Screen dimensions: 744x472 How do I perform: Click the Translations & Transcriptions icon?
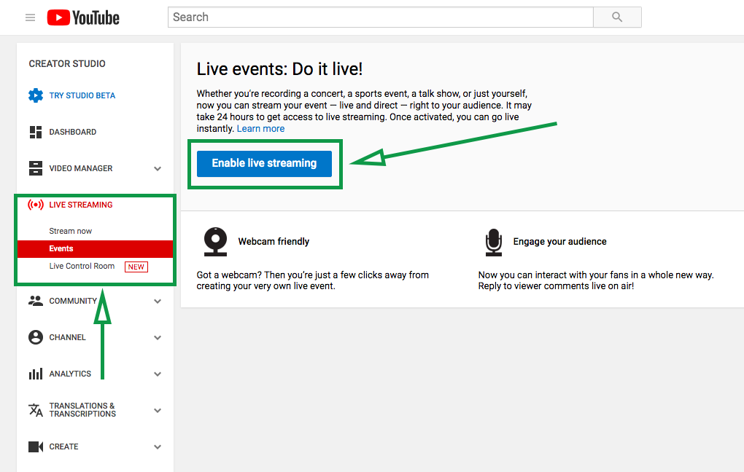pos(36,410)
